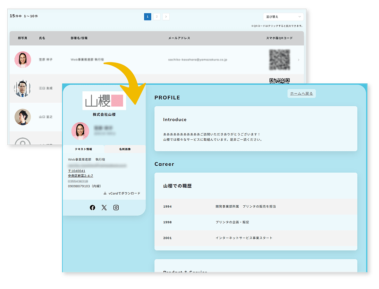The height and width of the screenshot is (289, 379).
Task: Open the address link 中央区新富2-4-7
Action: (81, 175)
